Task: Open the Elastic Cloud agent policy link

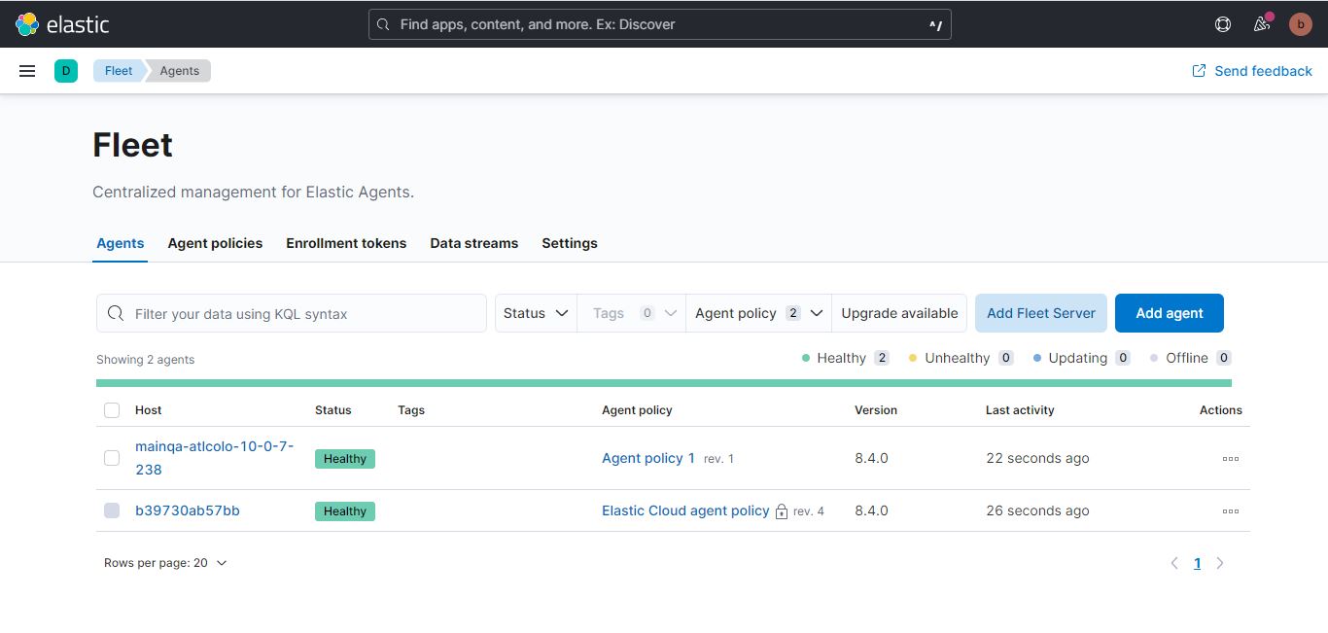Action: pos(685,510)
